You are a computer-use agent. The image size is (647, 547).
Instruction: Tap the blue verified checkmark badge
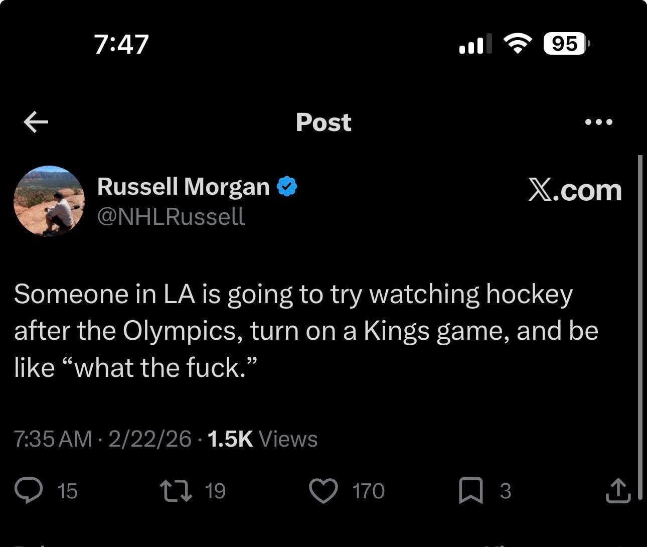(x=287, y=187)
